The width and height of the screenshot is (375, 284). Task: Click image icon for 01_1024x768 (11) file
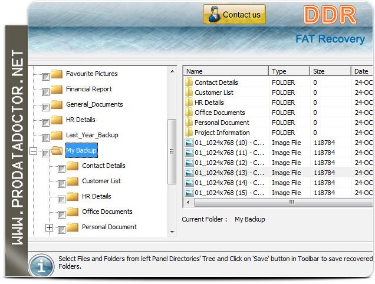[189, 153]
